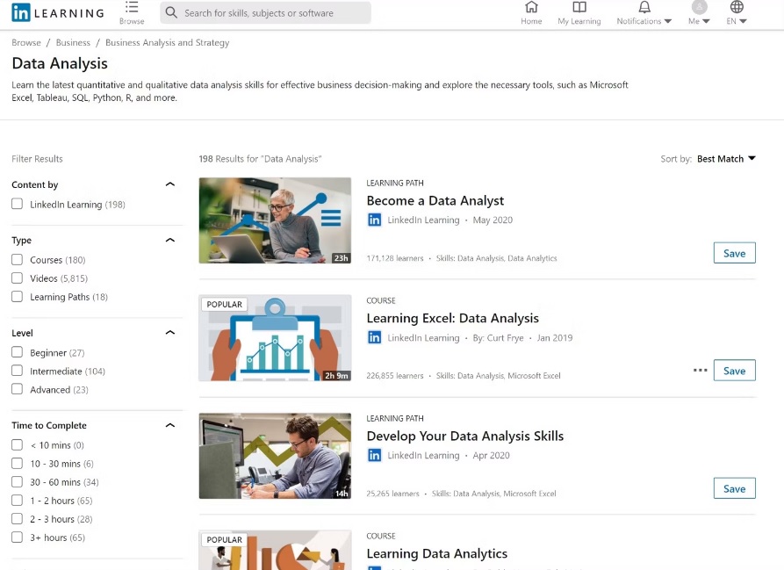Open the EN language globe icon
The width and height of the screenshot is (784, 570).
click(x=736, y=7)
